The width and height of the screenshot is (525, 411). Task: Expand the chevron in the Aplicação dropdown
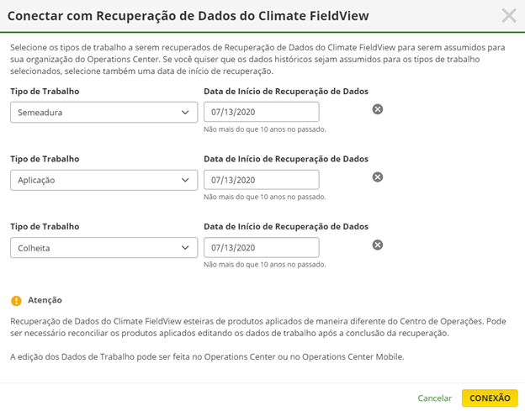click(185, 180)
